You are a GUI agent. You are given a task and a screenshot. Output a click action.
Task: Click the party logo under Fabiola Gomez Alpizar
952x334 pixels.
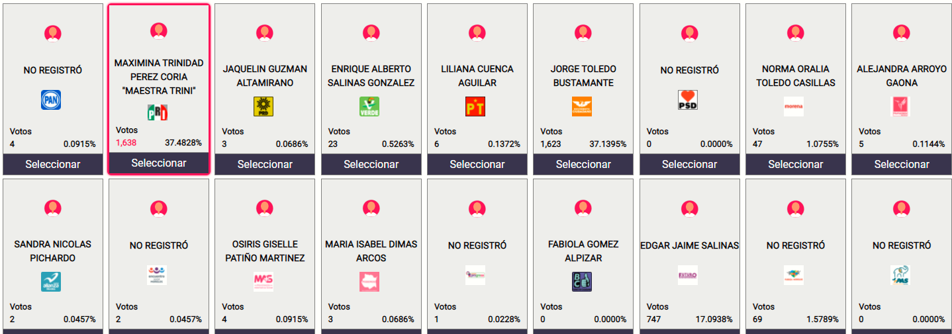coord(582,282)
